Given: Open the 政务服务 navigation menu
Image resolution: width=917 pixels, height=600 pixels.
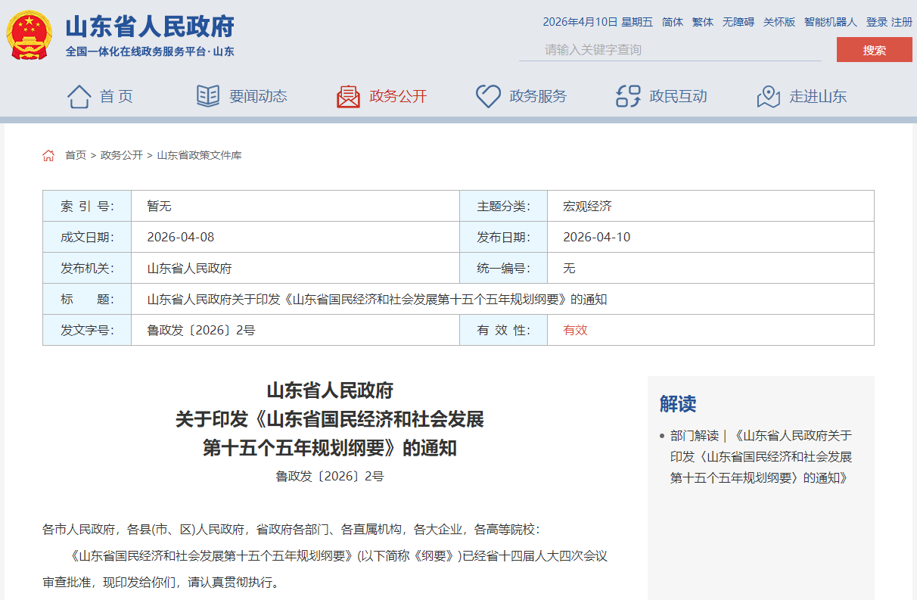Looking at the screenshot, I should pos(538,96).
